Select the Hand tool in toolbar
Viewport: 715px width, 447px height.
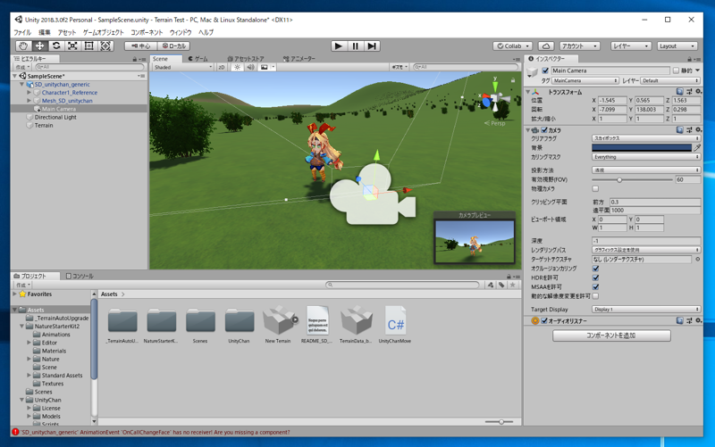click(23, 46)
